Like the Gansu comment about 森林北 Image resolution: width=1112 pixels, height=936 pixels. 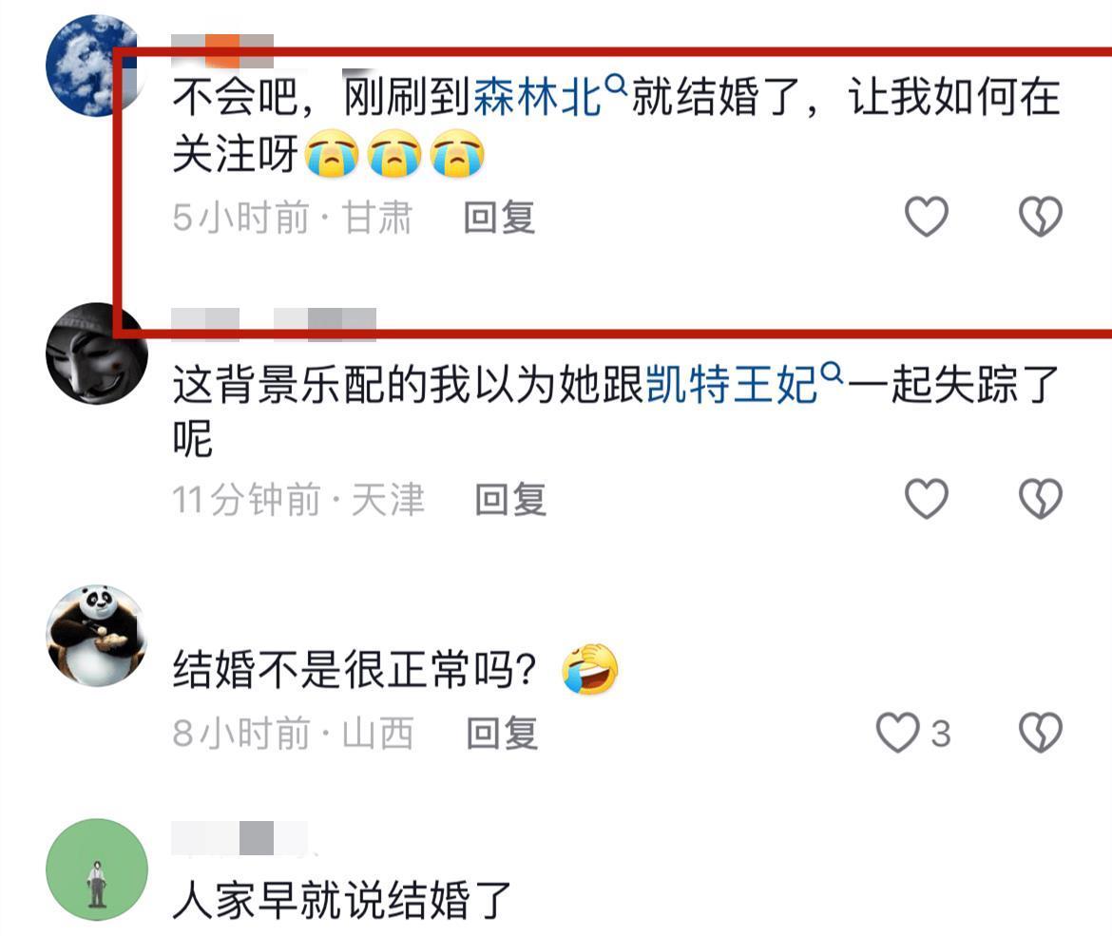click(x=927, y=216)
